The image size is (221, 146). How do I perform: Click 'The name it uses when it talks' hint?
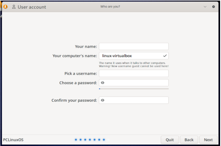132,63
